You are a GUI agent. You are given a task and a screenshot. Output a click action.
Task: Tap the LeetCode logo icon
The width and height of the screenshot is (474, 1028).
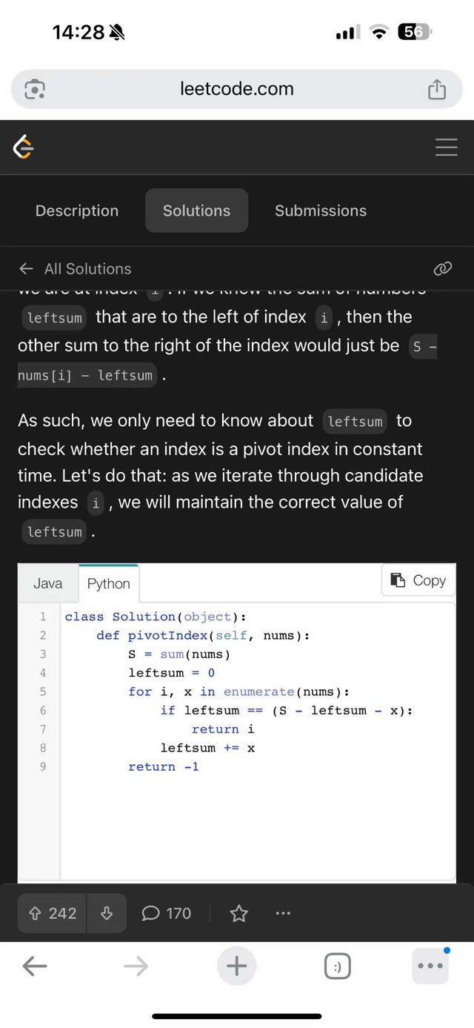point(24,147)
